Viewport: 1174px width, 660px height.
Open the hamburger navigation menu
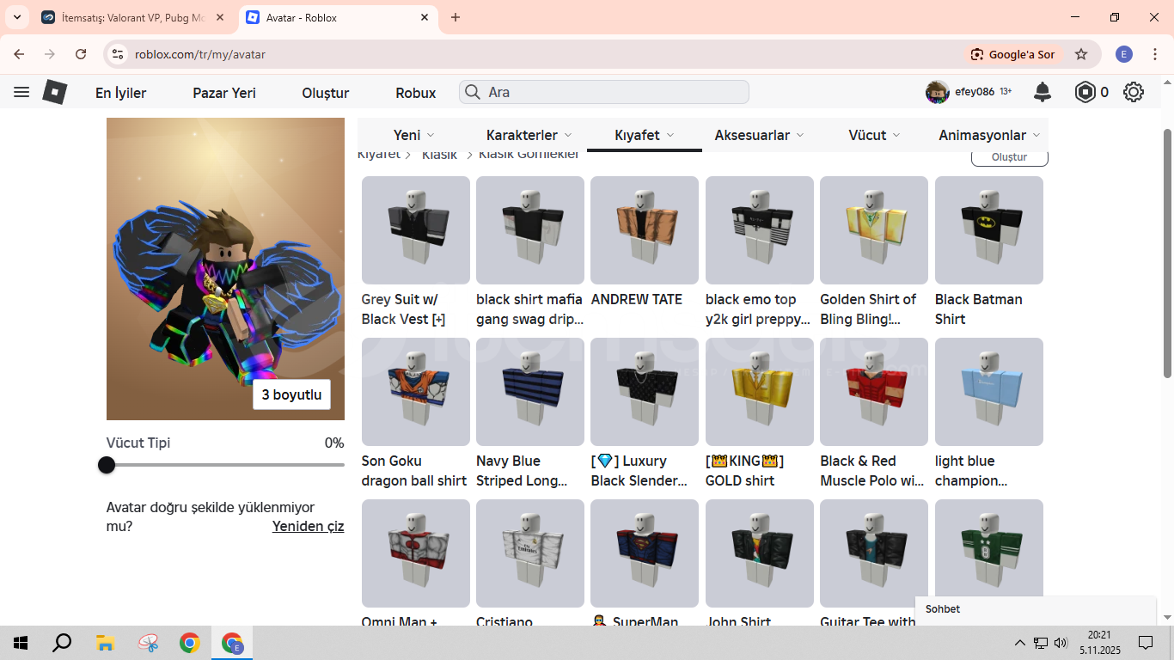click(x=21, y=92)
